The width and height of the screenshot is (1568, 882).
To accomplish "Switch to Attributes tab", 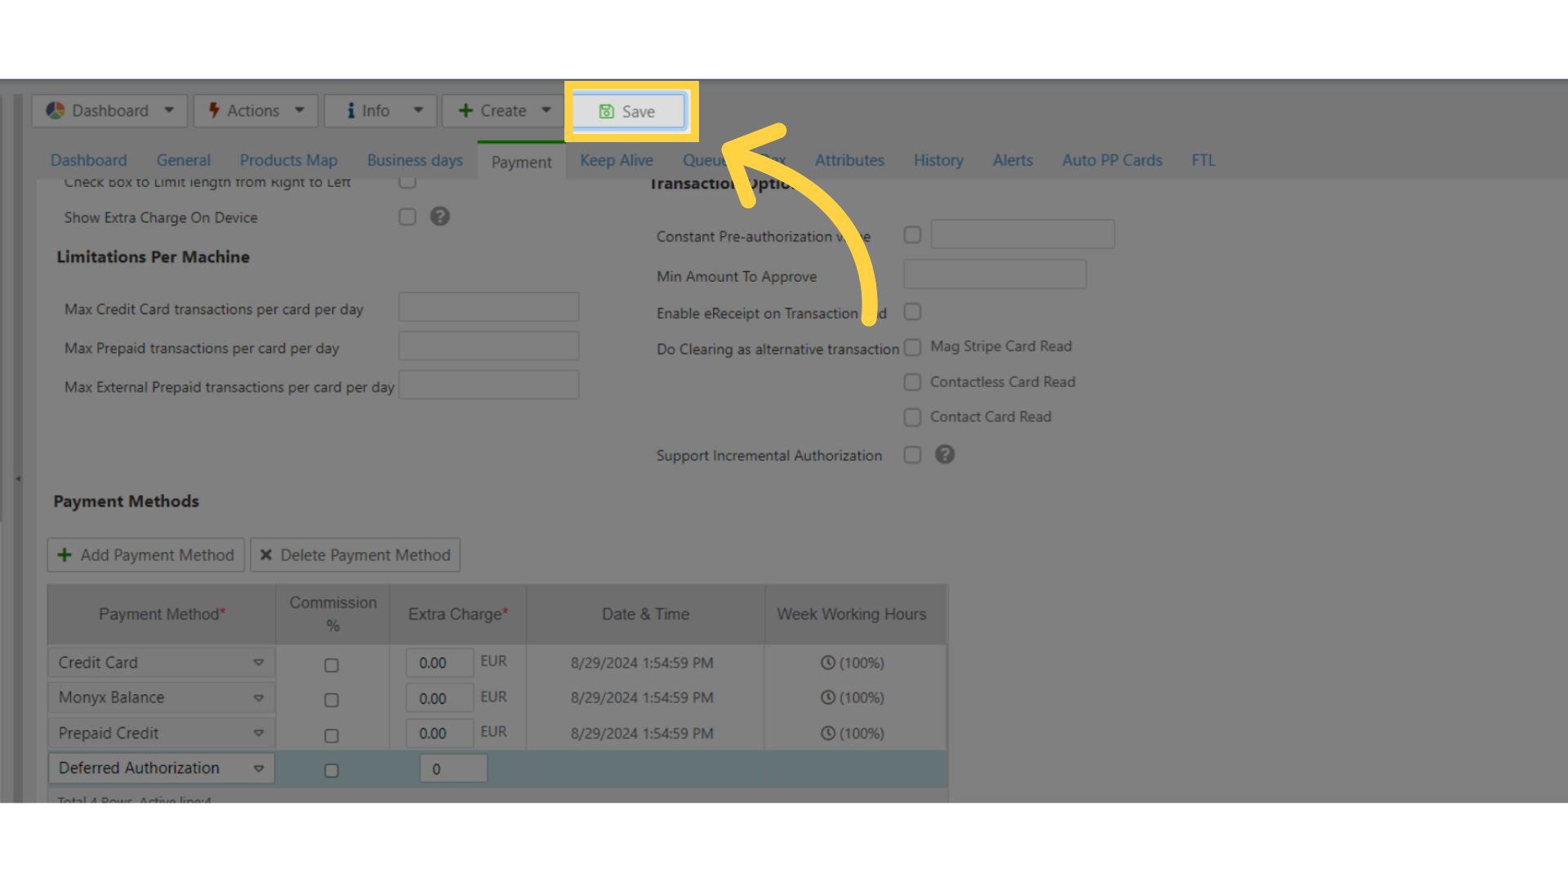I will coord(849,159).
